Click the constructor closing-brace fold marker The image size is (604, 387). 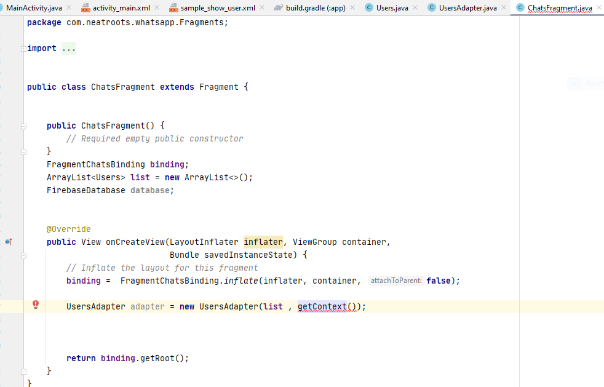click(x=23, y=152)
